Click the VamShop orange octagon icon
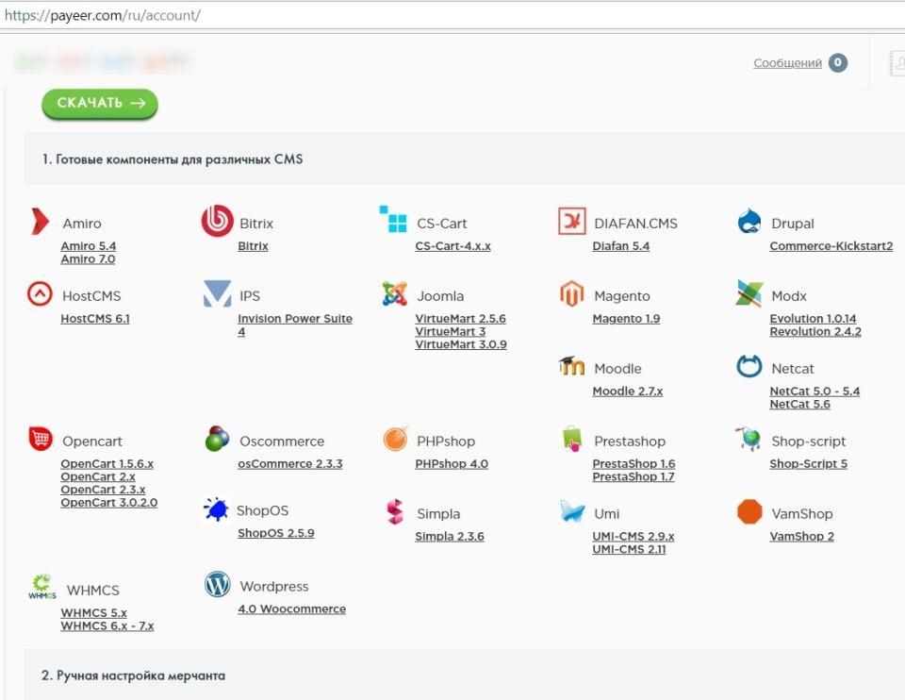The height and width of the screenshot is (700, 905). point(749,512)
